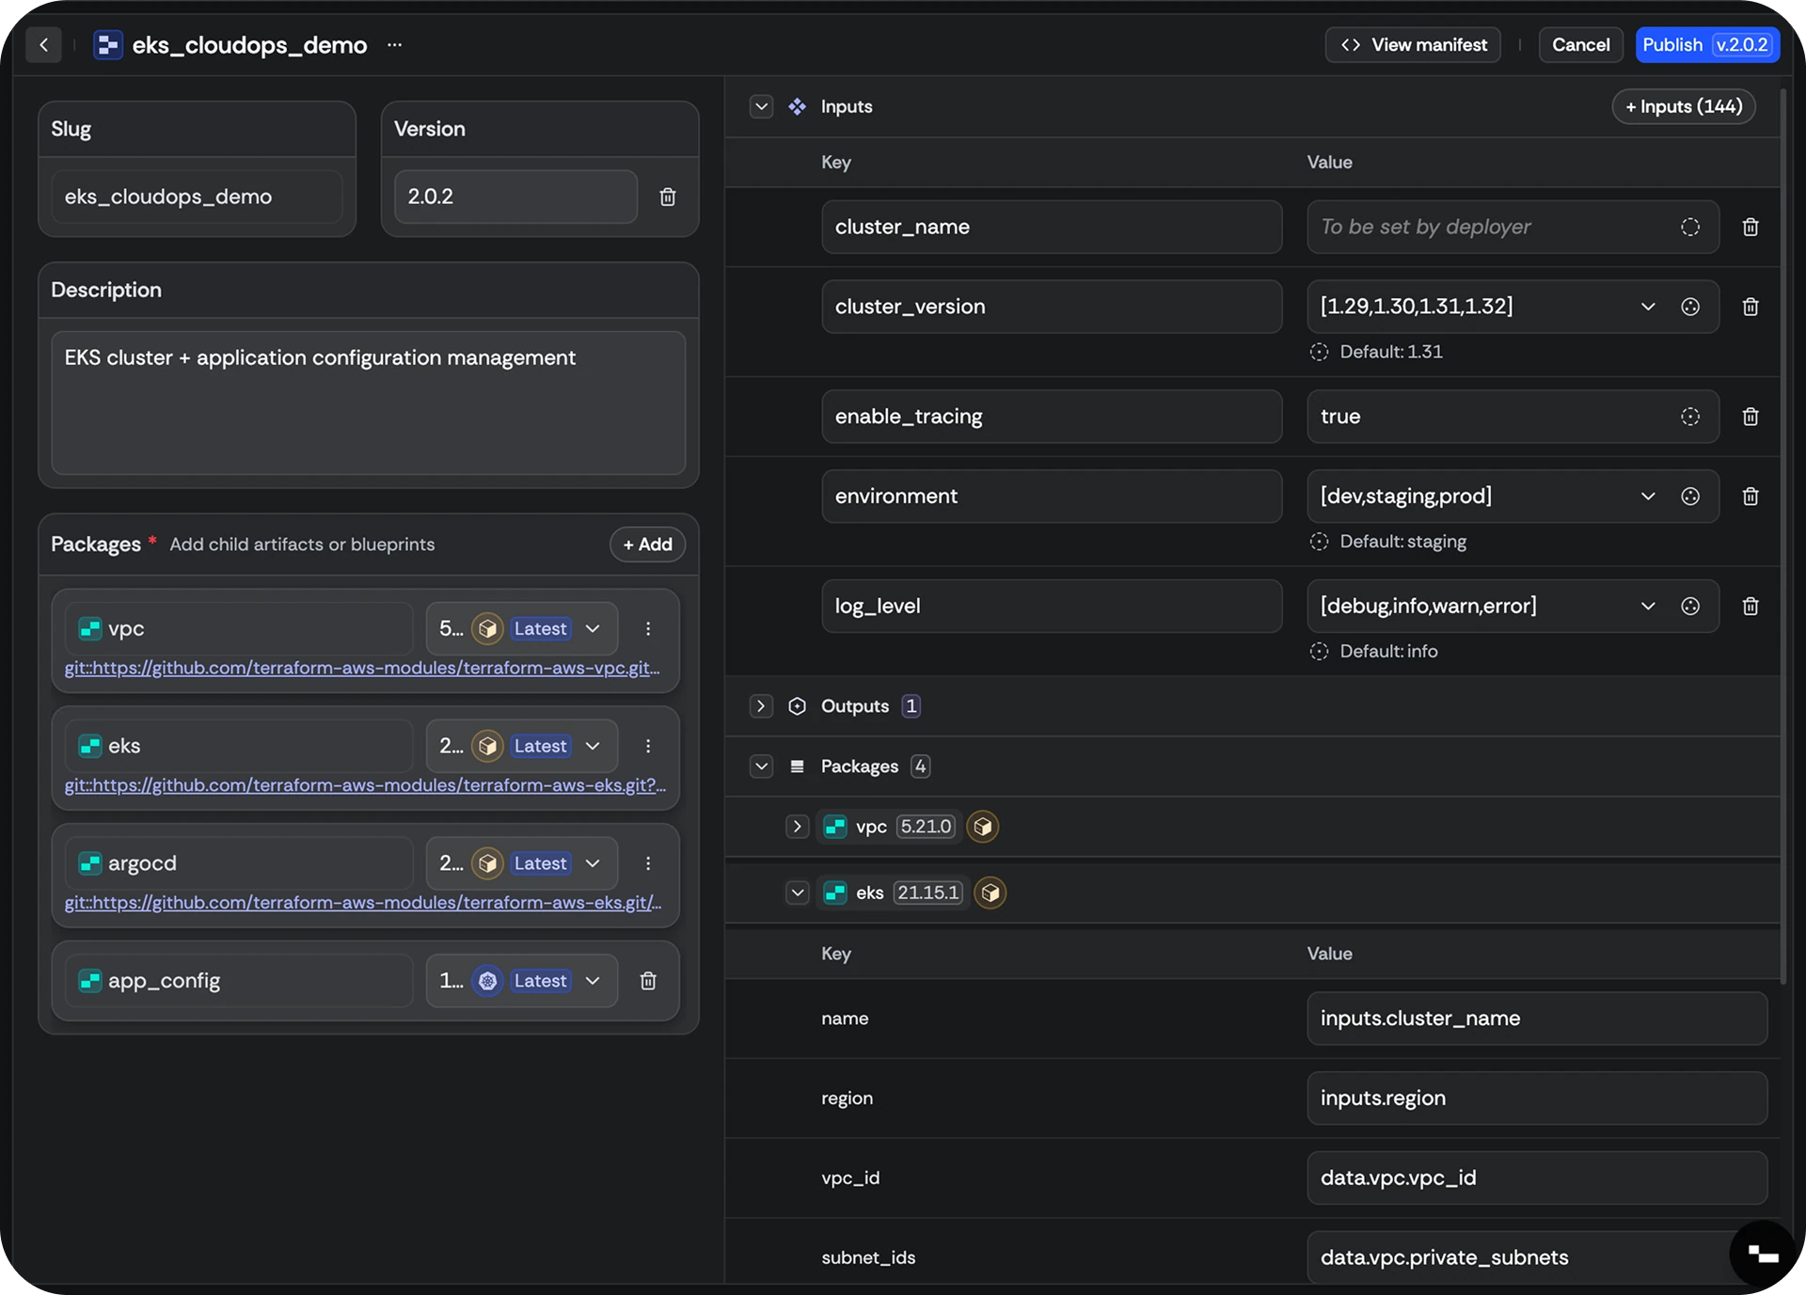The image size is (1806, 1295).
Task: Publish version v.2.0.2
Action: (1707, 44)
